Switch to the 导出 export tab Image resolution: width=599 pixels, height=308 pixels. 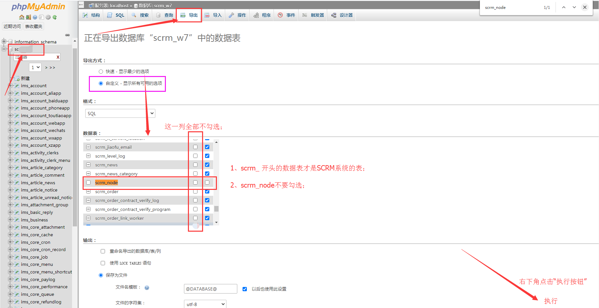(189, 15)
